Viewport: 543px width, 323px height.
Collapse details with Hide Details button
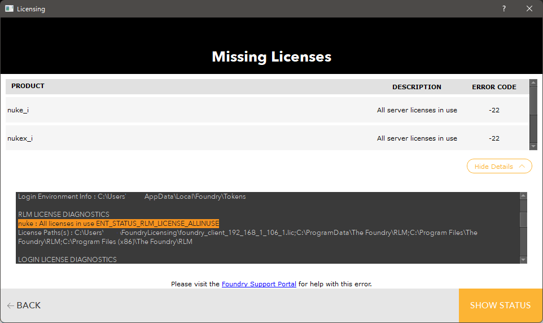(x=499, y=167)
